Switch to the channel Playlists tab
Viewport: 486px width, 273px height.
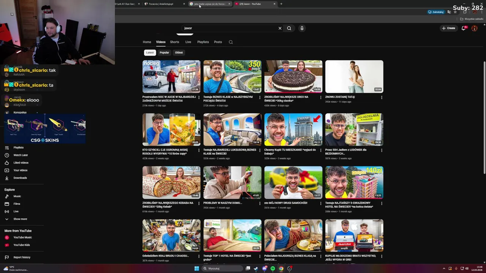(x=203, y=42)
